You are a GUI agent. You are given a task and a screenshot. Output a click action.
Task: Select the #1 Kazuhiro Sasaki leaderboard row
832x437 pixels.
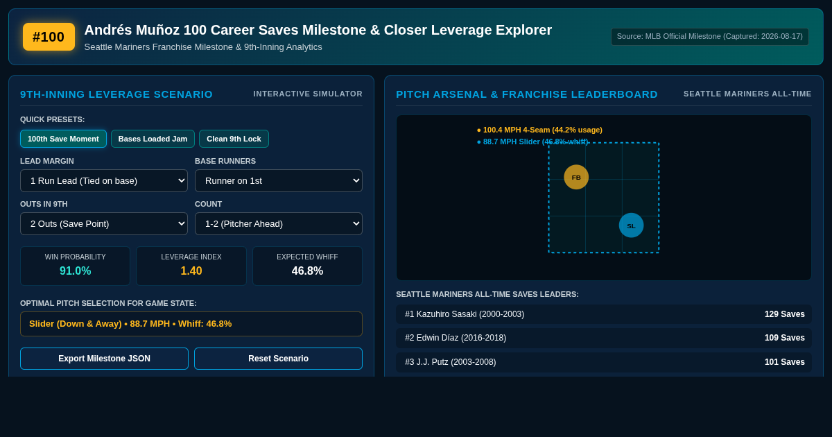coord(604,314)
